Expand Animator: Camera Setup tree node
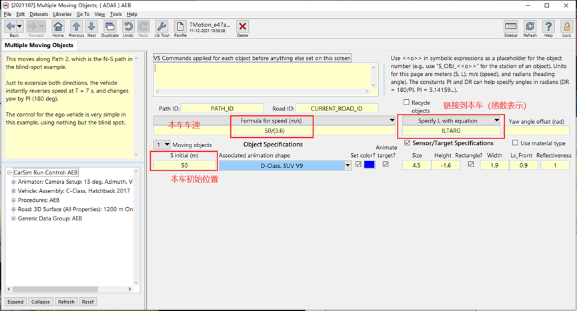Image resolution: width=577 pixels, height=311 pixels. pyautogui.click(x=13, y=182)
